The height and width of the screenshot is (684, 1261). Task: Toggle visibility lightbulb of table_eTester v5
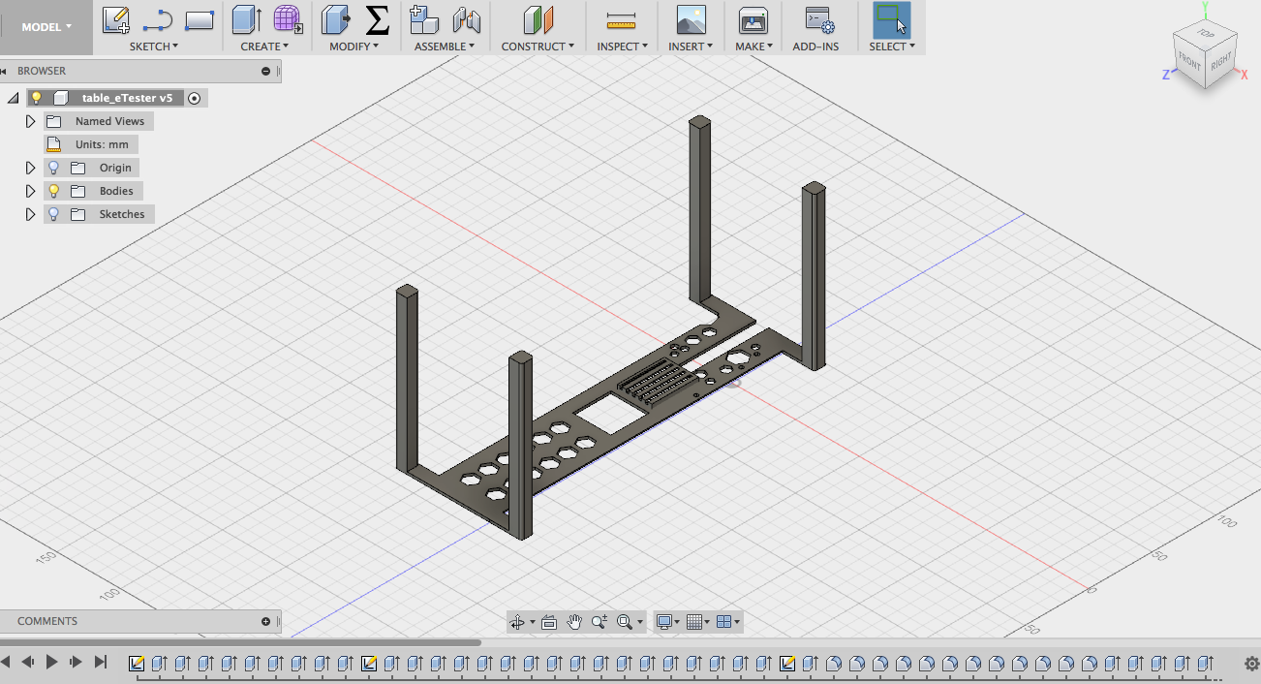[x=37, y=98]
